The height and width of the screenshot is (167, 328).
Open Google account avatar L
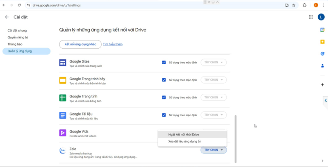tap(321, 17)
